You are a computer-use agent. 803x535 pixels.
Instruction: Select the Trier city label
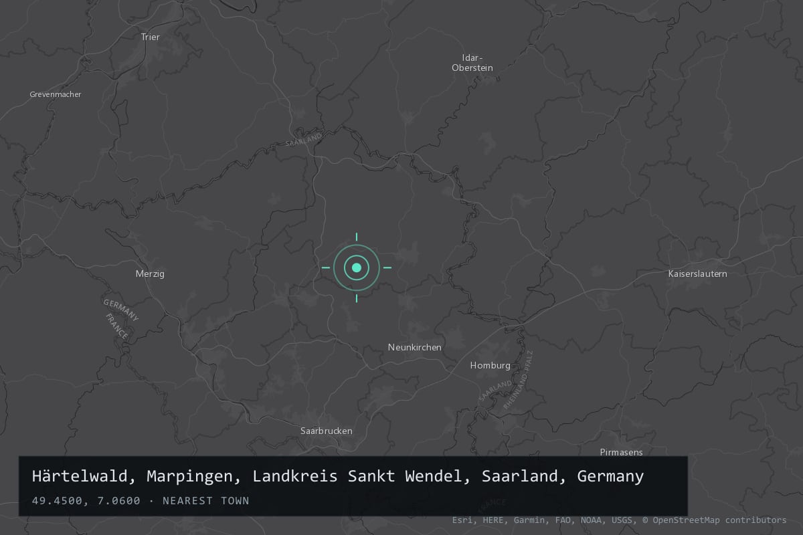[151, 37]
